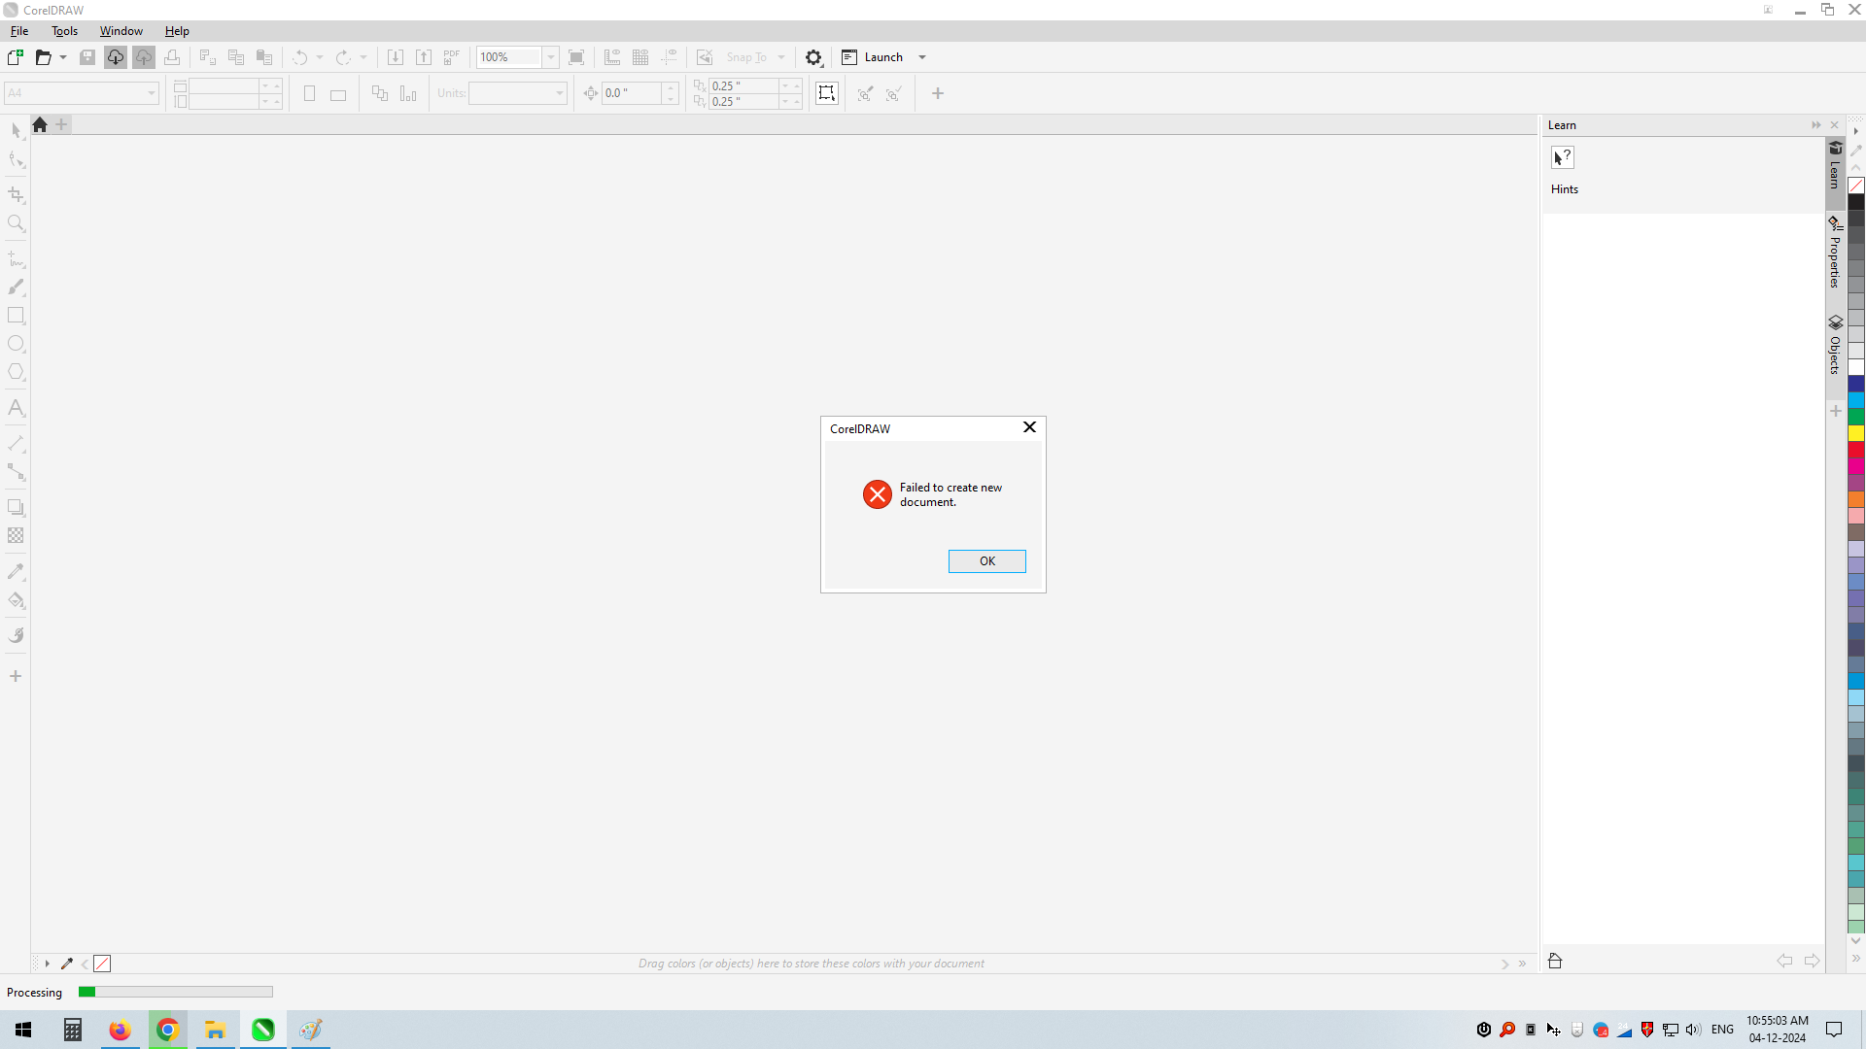Switch to the Properties docker tab
The width and height of the screenshot is (1866, 1049).
click(1835, 253)
